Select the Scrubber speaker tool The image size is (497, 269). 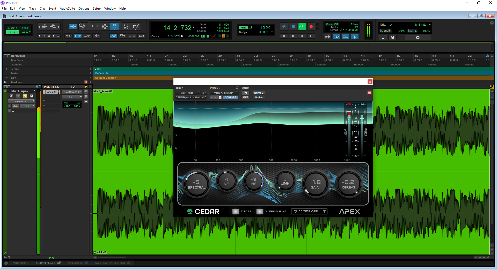[126, 26]
